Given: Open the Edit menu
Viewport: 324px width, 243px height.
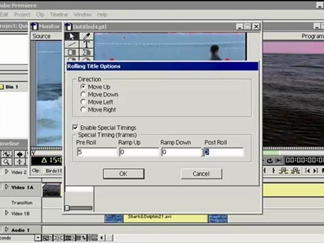Looking at the screenshot, I should pyautogui.click(x=4, y=15).
